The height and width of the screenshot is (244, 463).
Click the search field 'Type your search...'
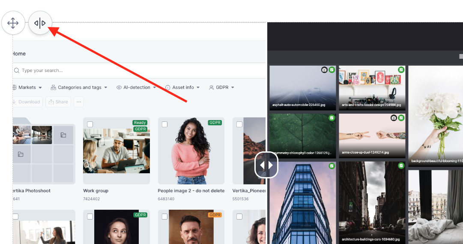[x=139, y=70]
